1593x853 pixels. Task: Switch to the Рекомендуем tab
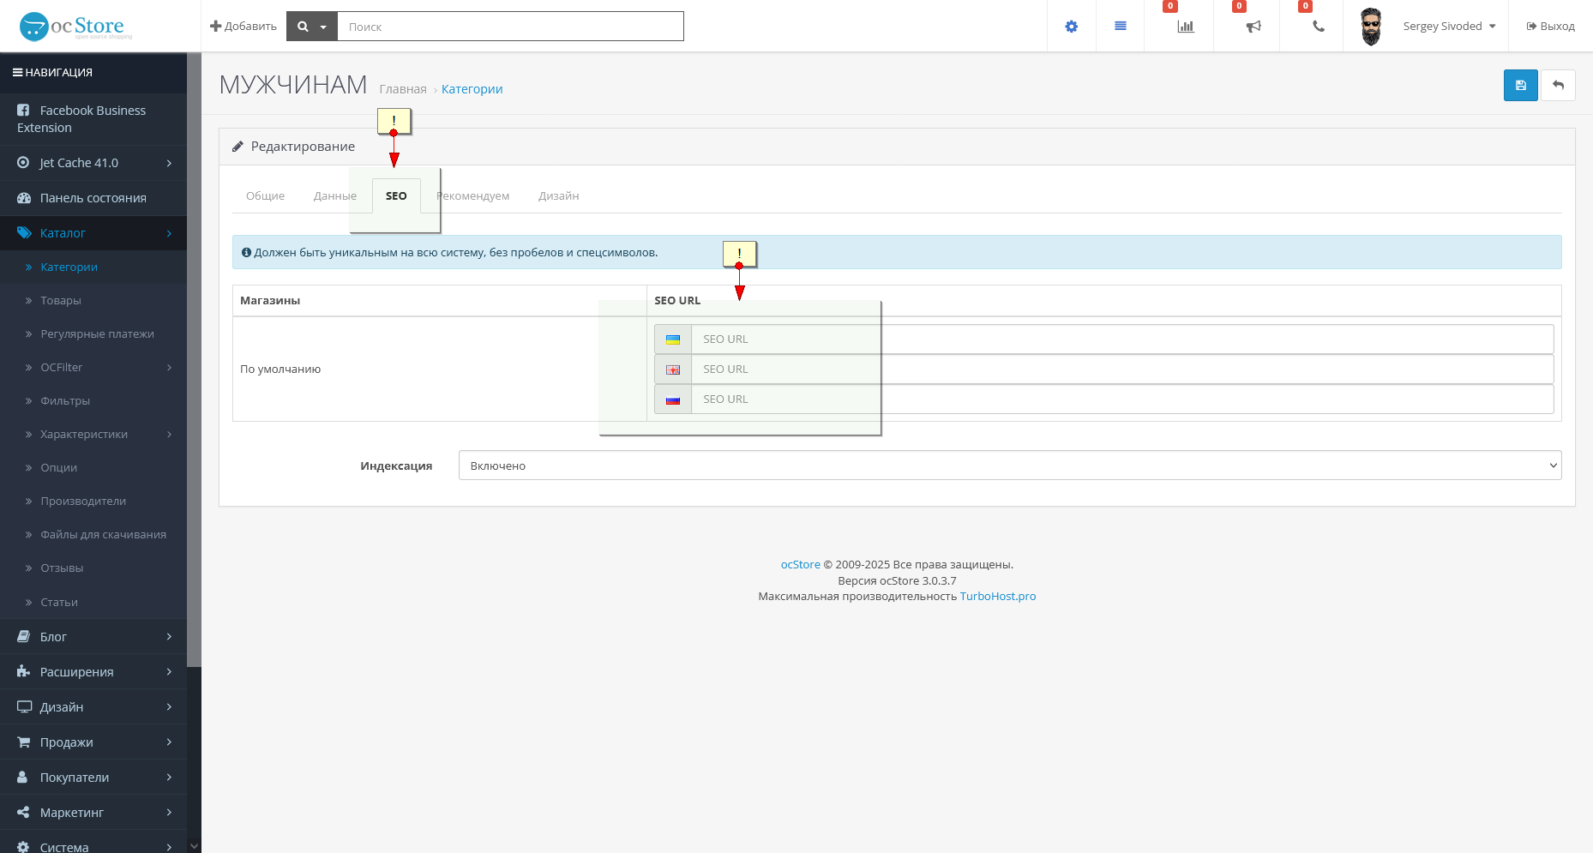point(472,196)
